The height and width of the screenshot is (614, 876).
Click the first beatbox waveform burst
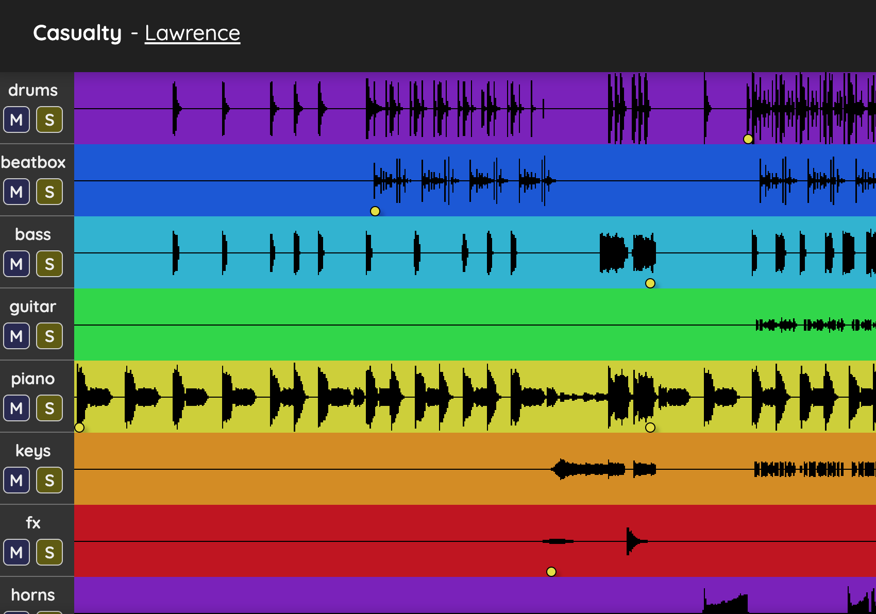392,180
